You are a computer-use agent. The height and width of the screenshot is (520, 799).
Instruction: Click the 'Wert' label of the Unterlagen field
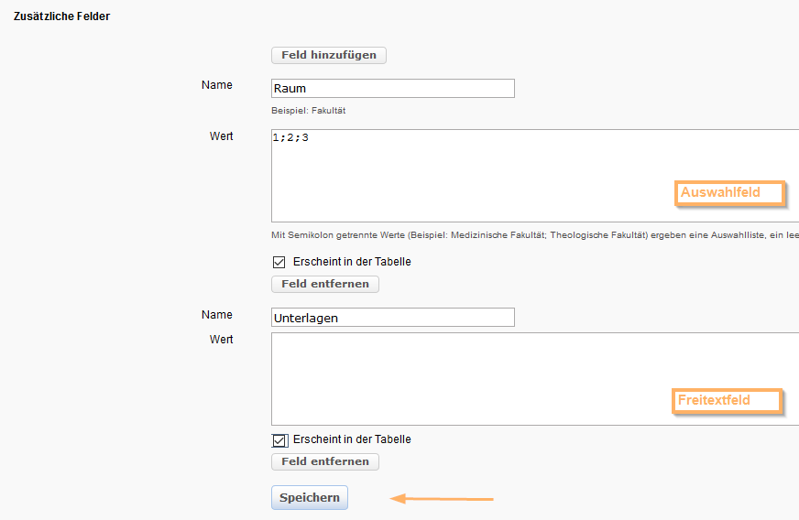221,340
